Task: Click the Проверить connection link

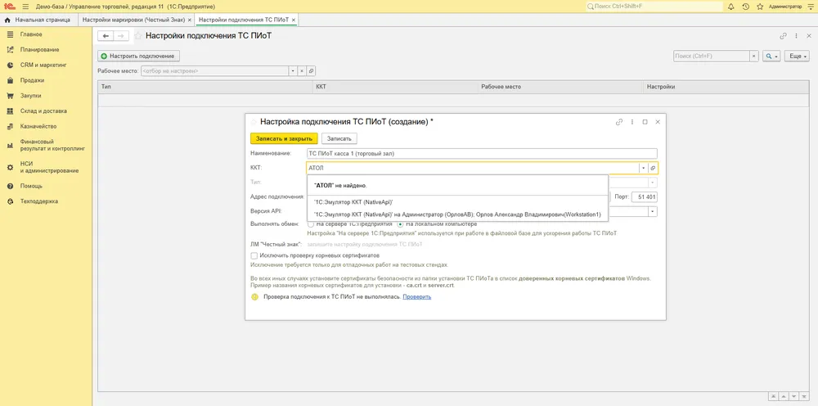Action: [x=417, y=296]
